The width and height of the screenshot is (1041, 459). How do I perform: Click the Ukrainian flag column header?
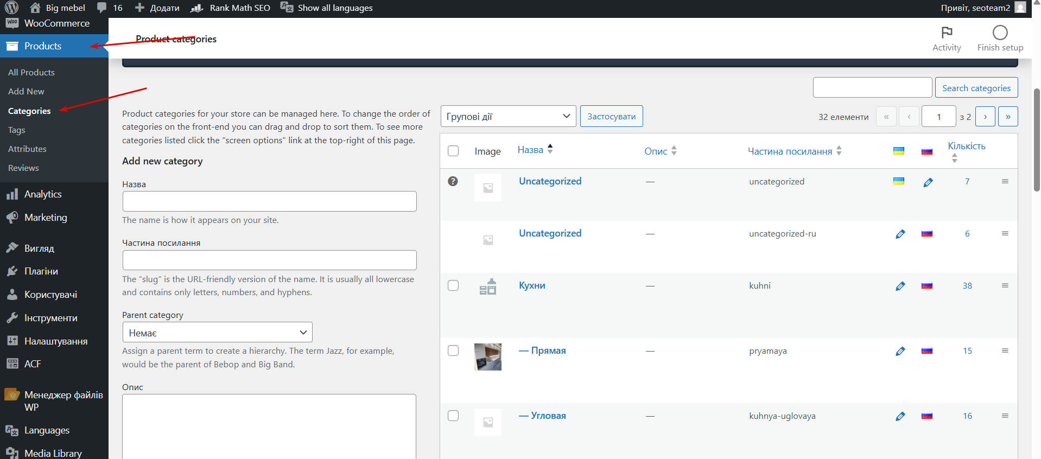click(899, 151)
